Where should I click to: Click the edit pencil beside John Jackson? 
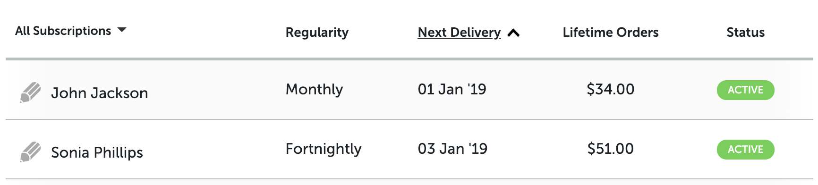(30, 92)
